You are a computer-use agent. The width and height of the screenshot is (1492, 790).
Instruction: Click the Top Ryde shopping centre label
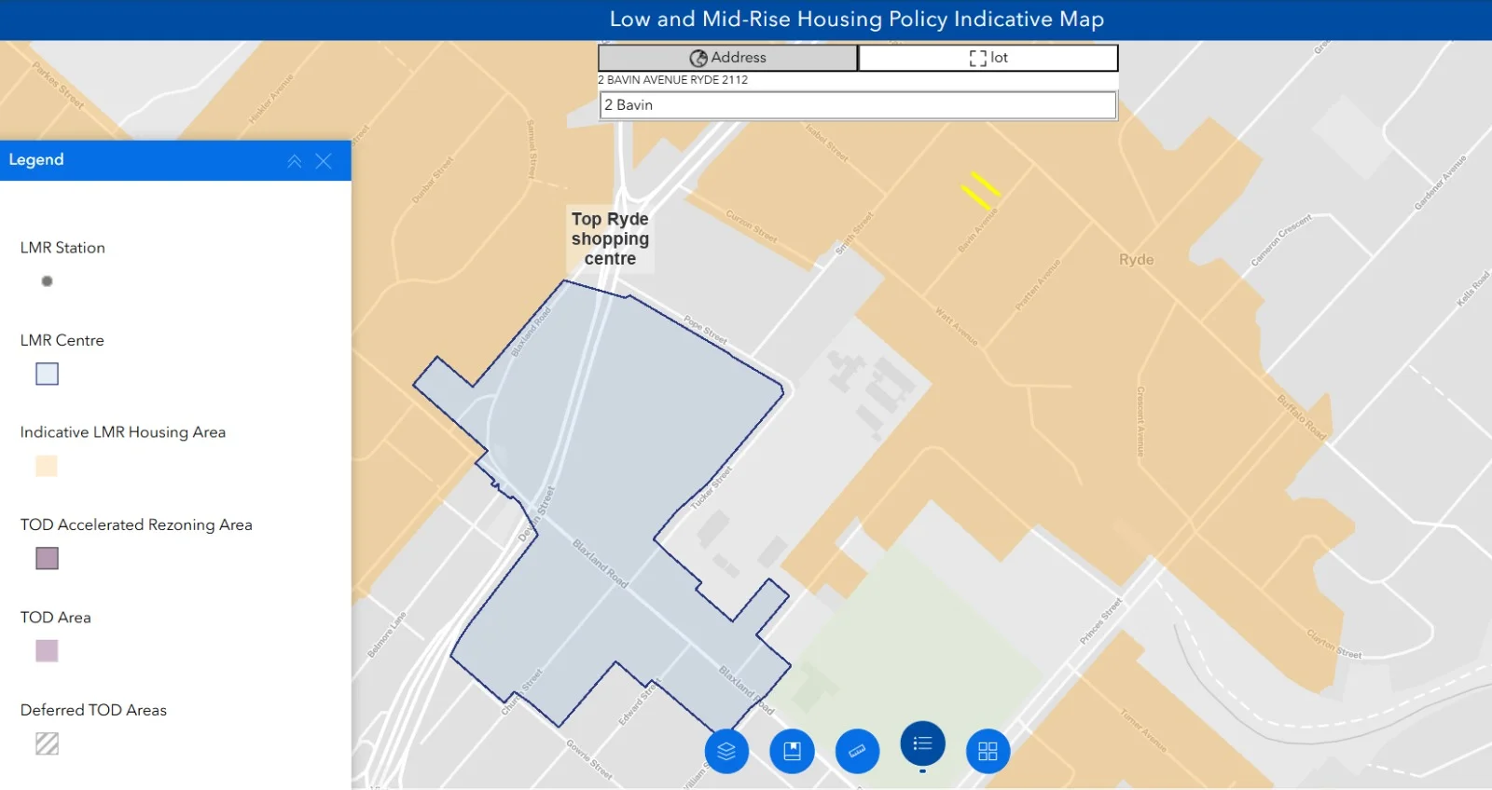pos(610,238)
